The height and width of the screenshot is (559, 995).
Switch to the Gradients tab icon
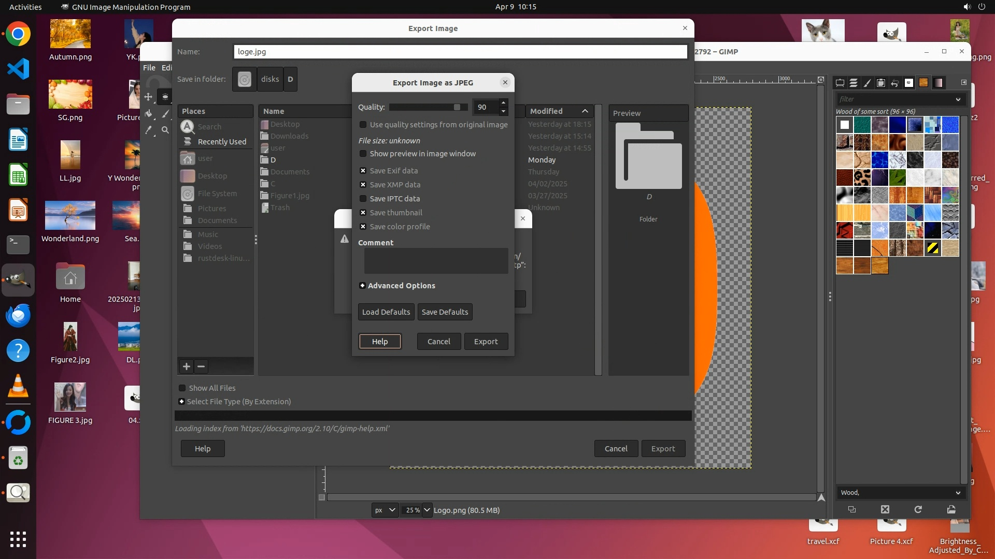pos(938,83)
